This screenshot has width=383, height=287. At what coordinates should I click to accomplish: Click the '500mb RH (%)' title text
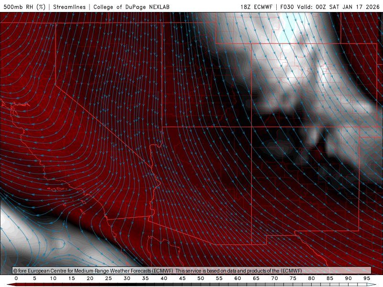click(24, 7)
